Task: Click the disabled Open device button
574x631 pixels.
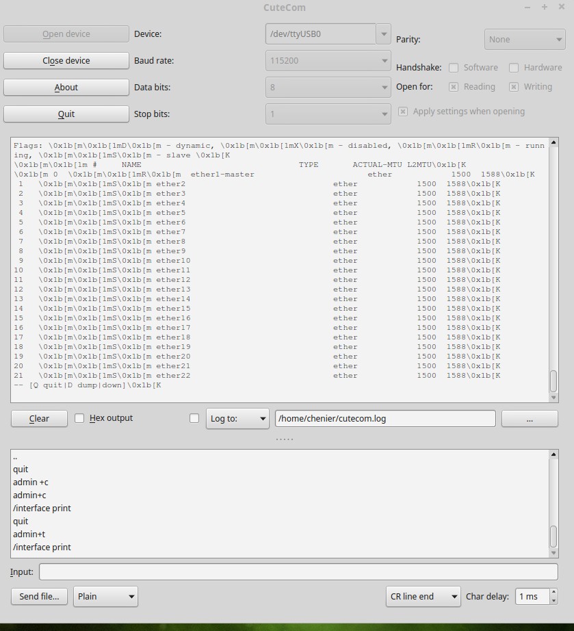Action: pyautogui.click(x=66, y=34)
